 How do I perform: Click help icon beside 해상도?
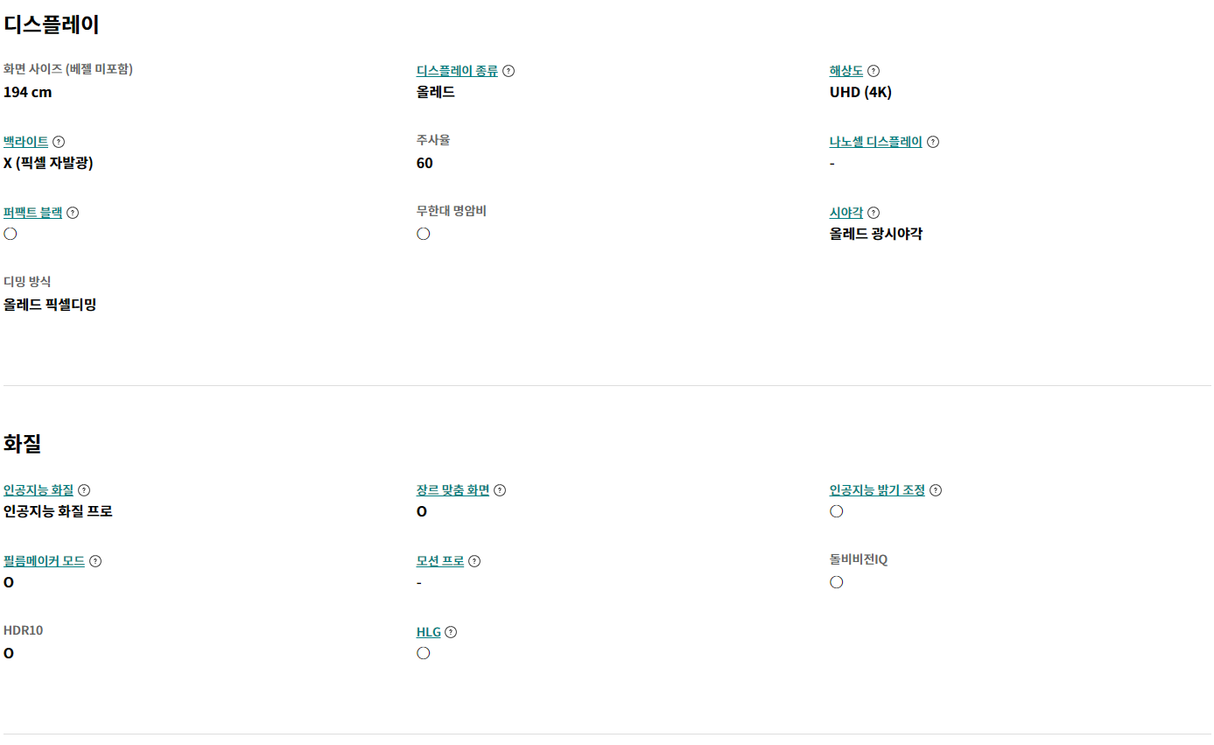coord(874,71)
